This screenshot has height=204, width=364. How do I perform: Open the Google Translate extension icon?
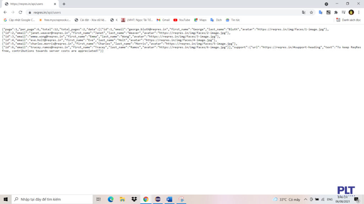click(321, 12)
